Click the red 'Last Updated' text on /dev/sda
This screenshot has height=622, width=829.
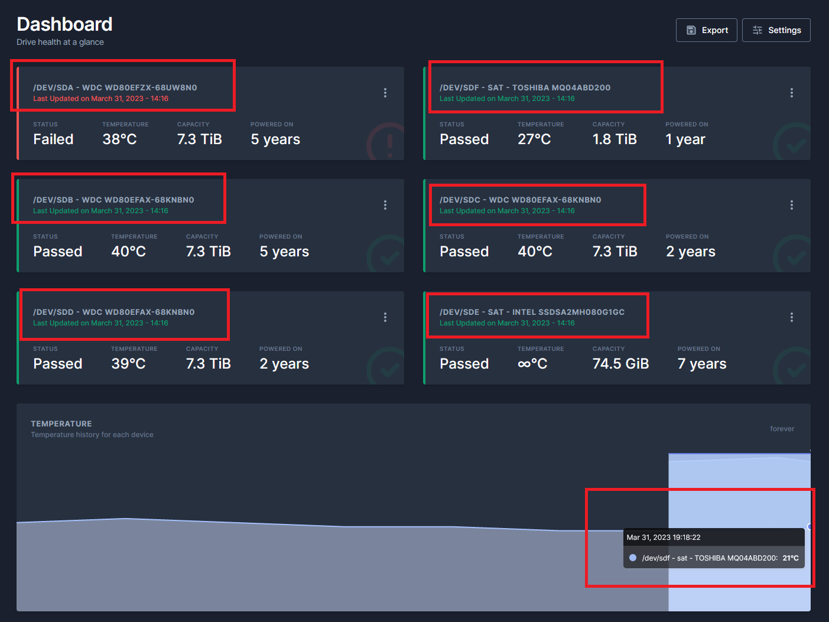[x=101, y=99]
